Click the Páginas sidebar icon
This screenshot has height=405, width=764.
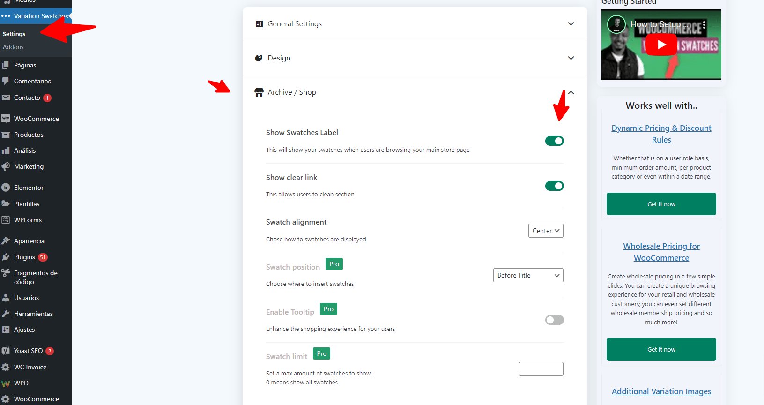pyautogui.click(x=6, y=65)
